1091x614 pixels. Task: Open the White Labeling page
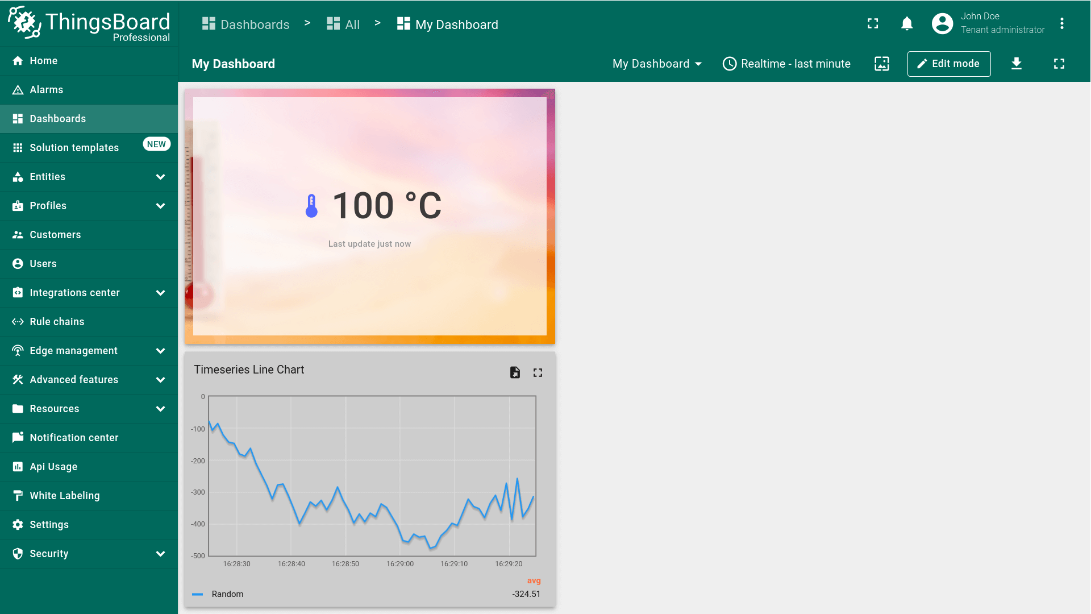[x=89, y=496]
